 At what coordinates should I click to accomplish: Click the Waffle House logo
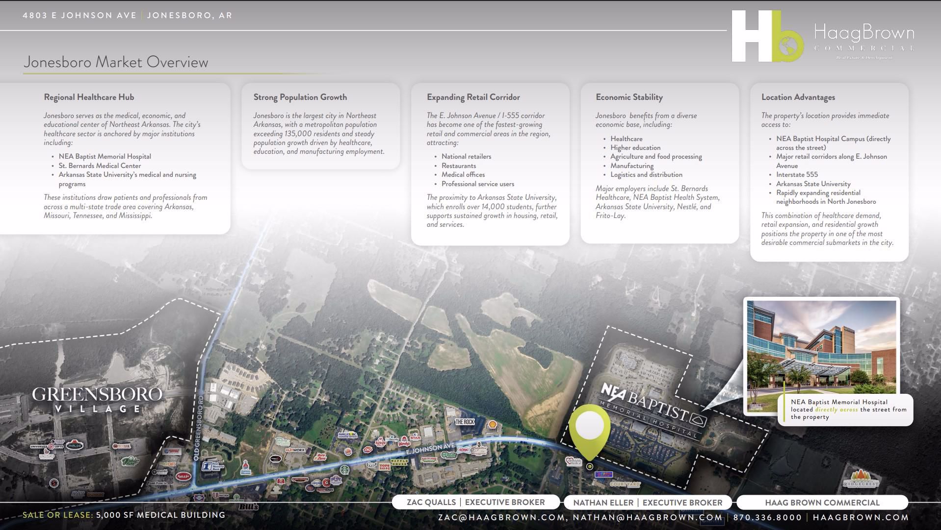[399, 463]
